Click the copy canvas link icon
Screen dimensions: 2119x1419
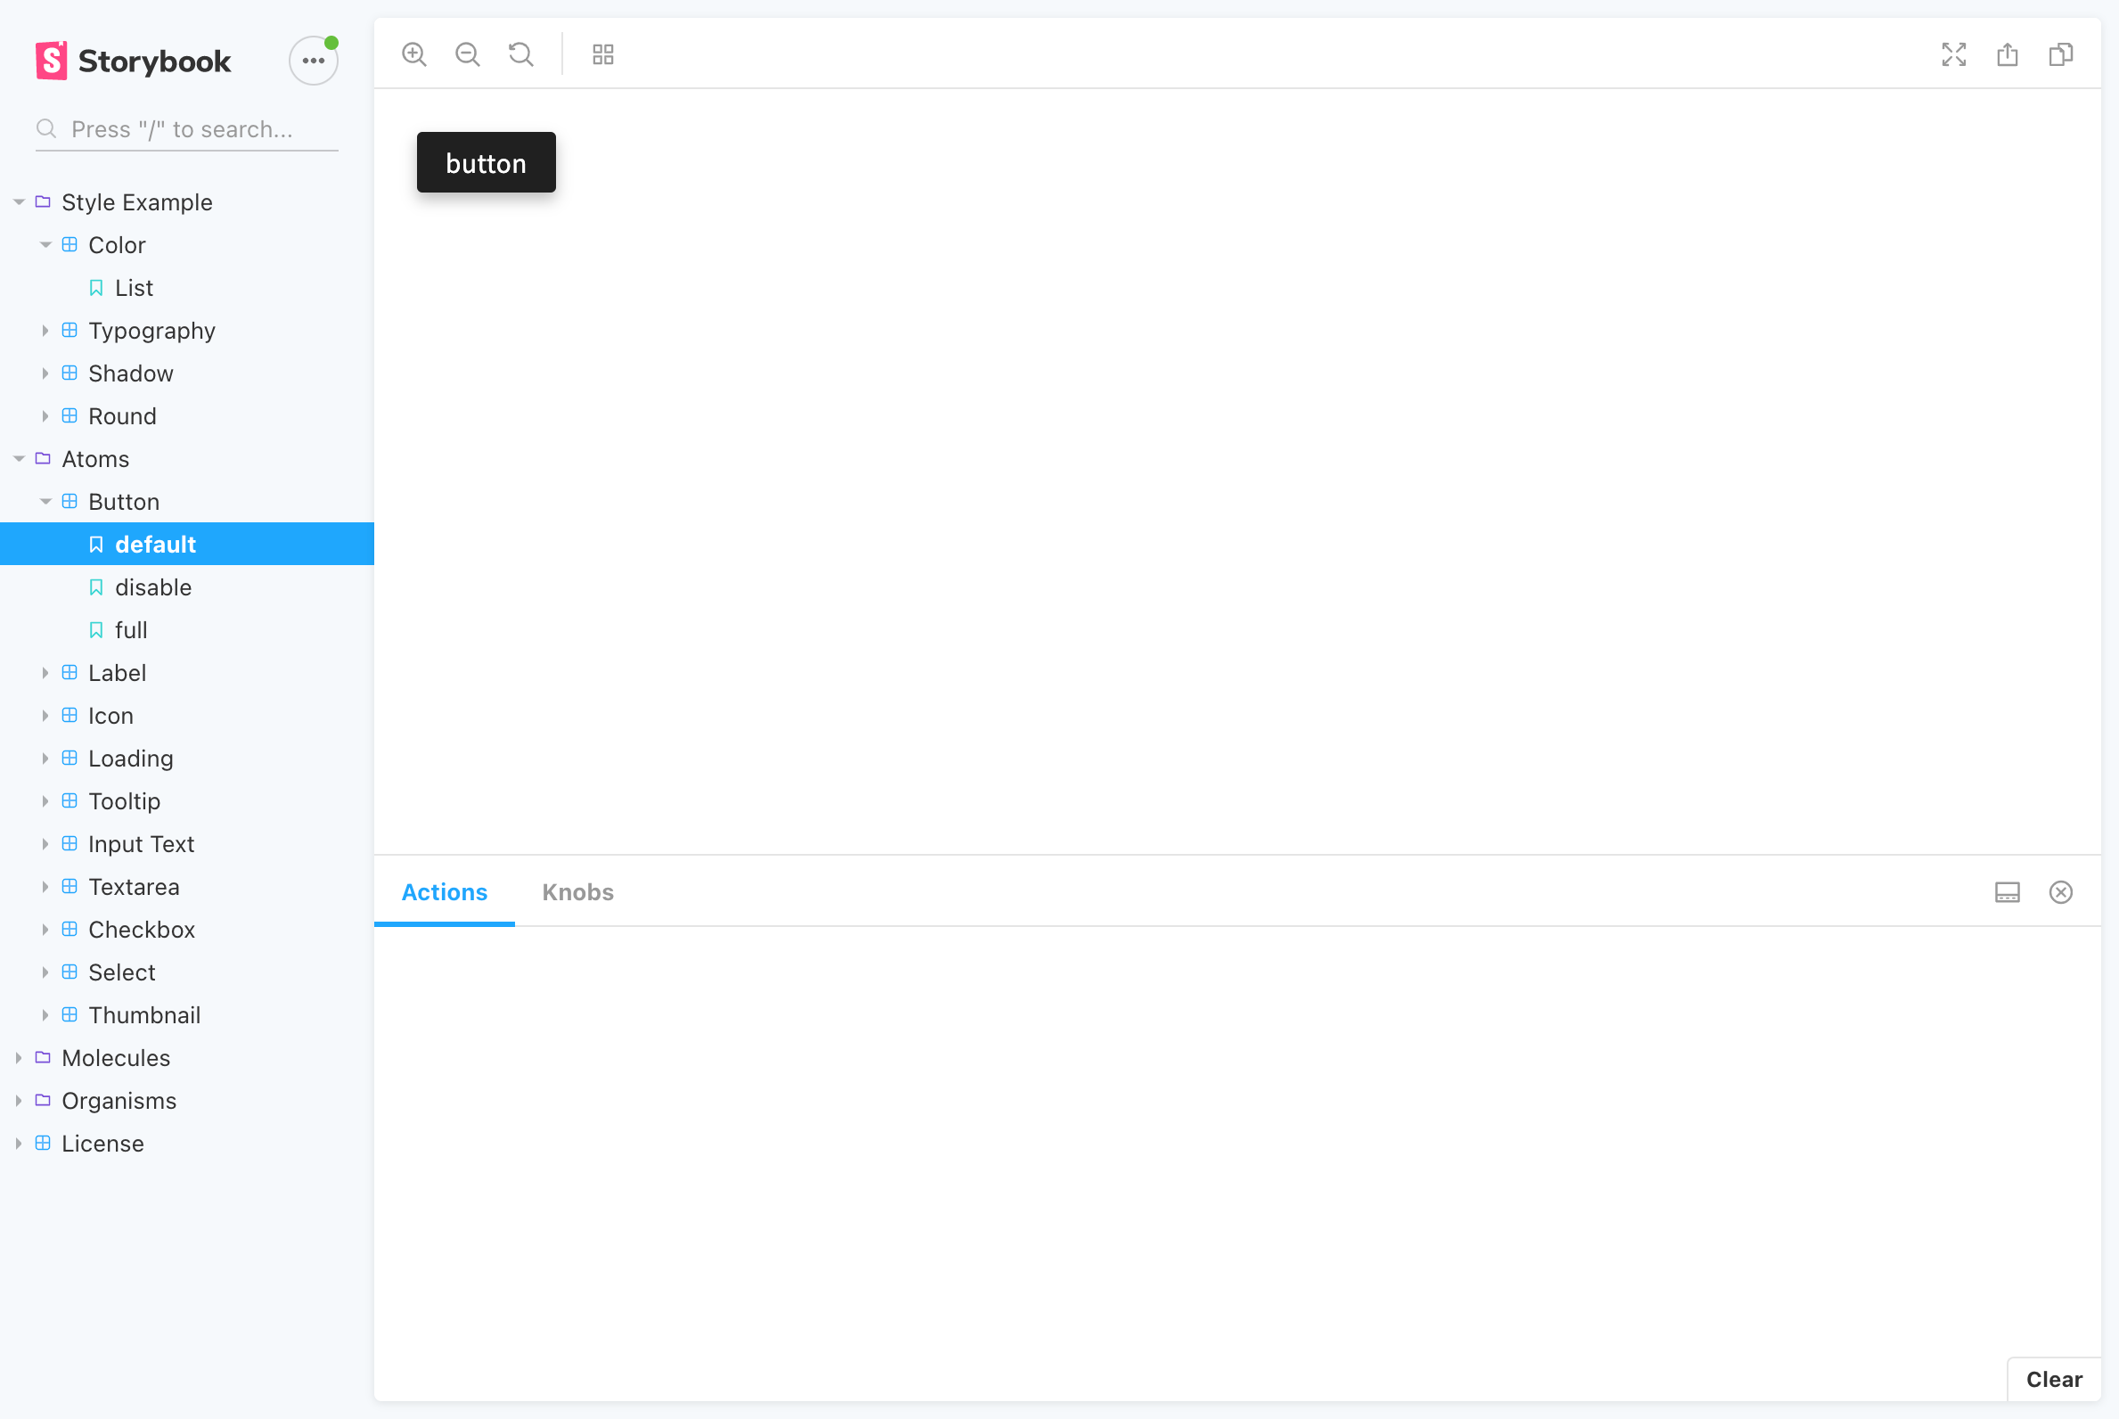2060,54
